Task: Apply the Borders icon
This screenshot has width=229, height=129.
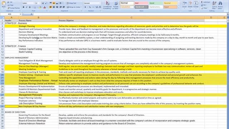Action: [35, 7]
